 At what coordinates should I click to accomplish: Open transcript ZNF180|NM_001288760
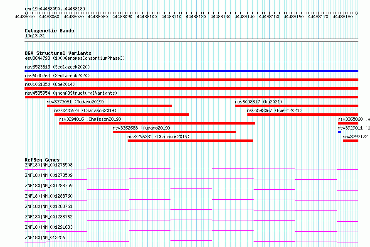[49, 196]
